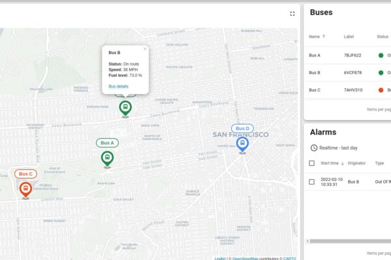Click the green status dot for Bus A

tap(381, 55)
